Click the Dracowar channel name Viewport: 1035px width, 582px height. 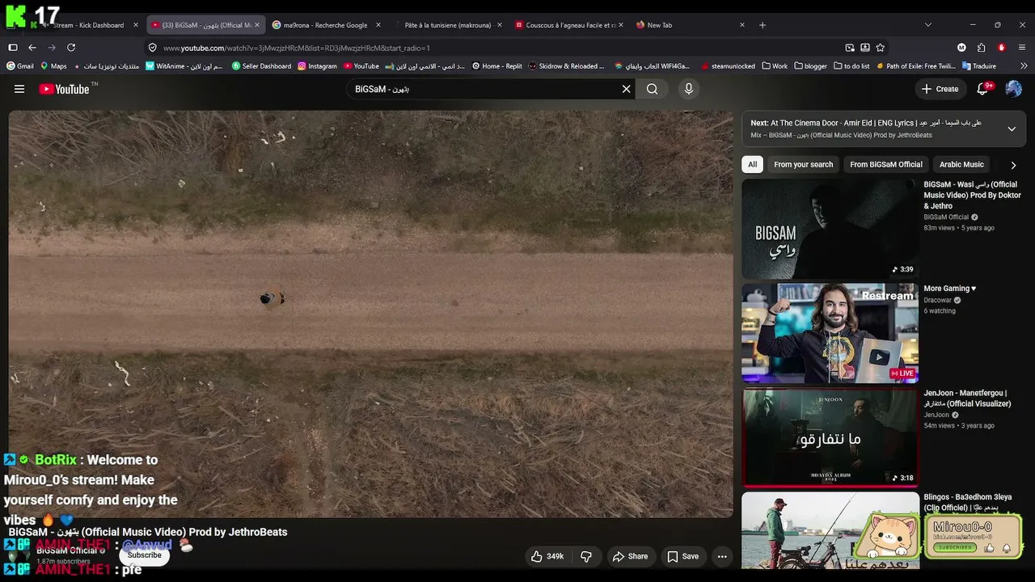(939, 300)
